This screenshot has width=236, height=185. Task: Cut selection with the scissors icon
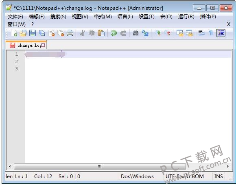pyautogui.click(x=83, y=33)
